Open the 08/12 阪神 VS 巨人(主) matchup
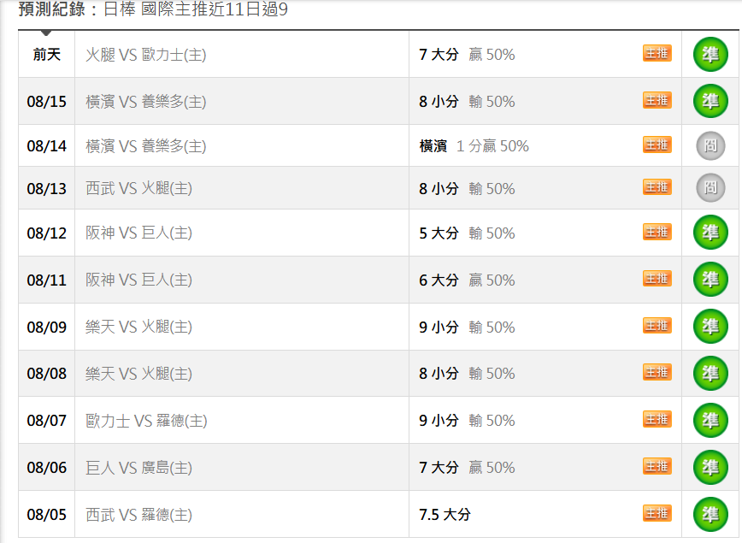The width and height of the screenshot is (742, 543). (x=138, y=233)
